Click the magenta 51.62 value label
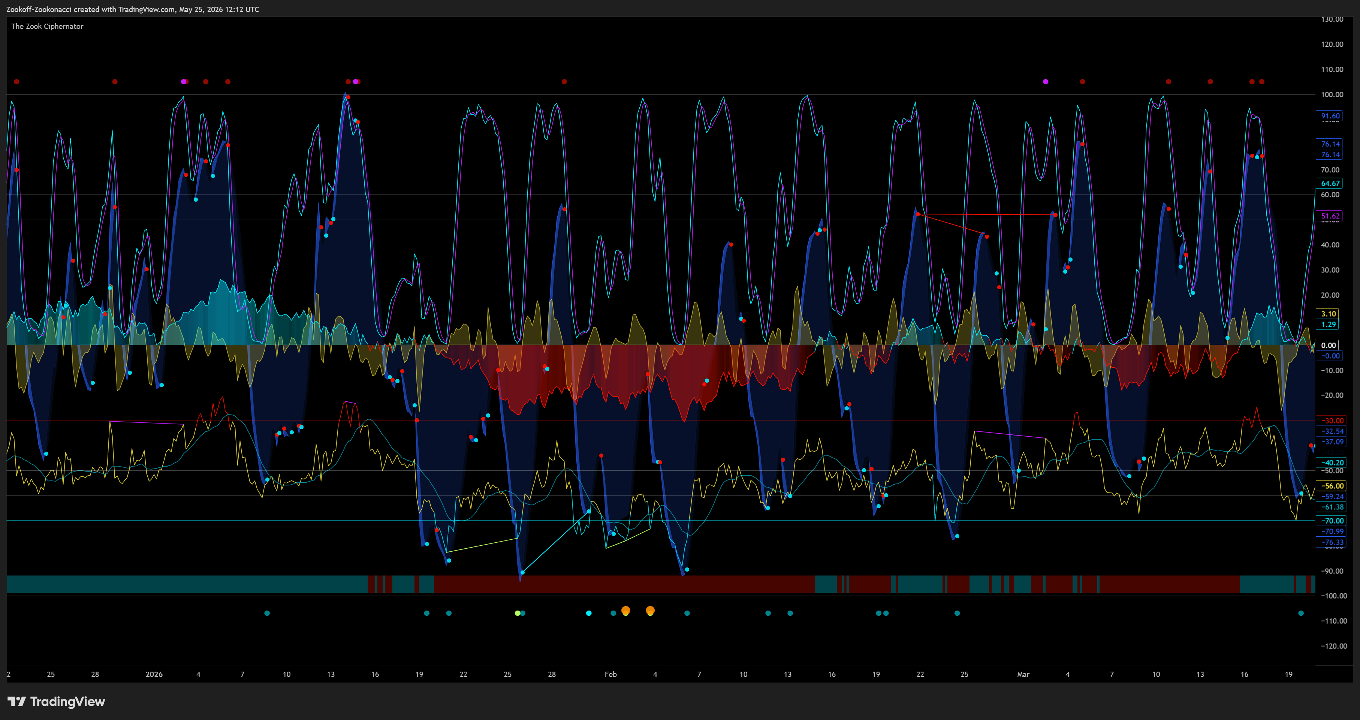Screen dimensions: 1360x720 1330,216
